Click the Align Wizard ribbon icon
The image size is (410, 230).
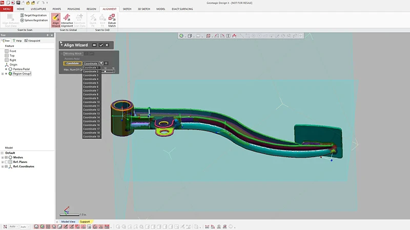pyautogui.click(x=55, y=19)
